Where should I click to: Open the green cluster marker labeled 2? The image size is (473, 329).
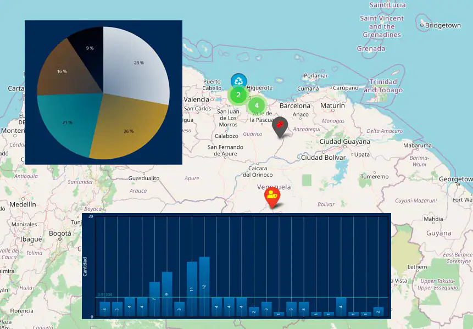238,95
